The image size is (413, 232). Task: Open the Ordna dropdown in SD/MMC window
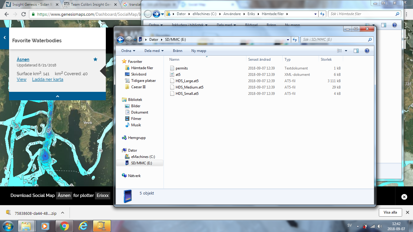(128, 51)
